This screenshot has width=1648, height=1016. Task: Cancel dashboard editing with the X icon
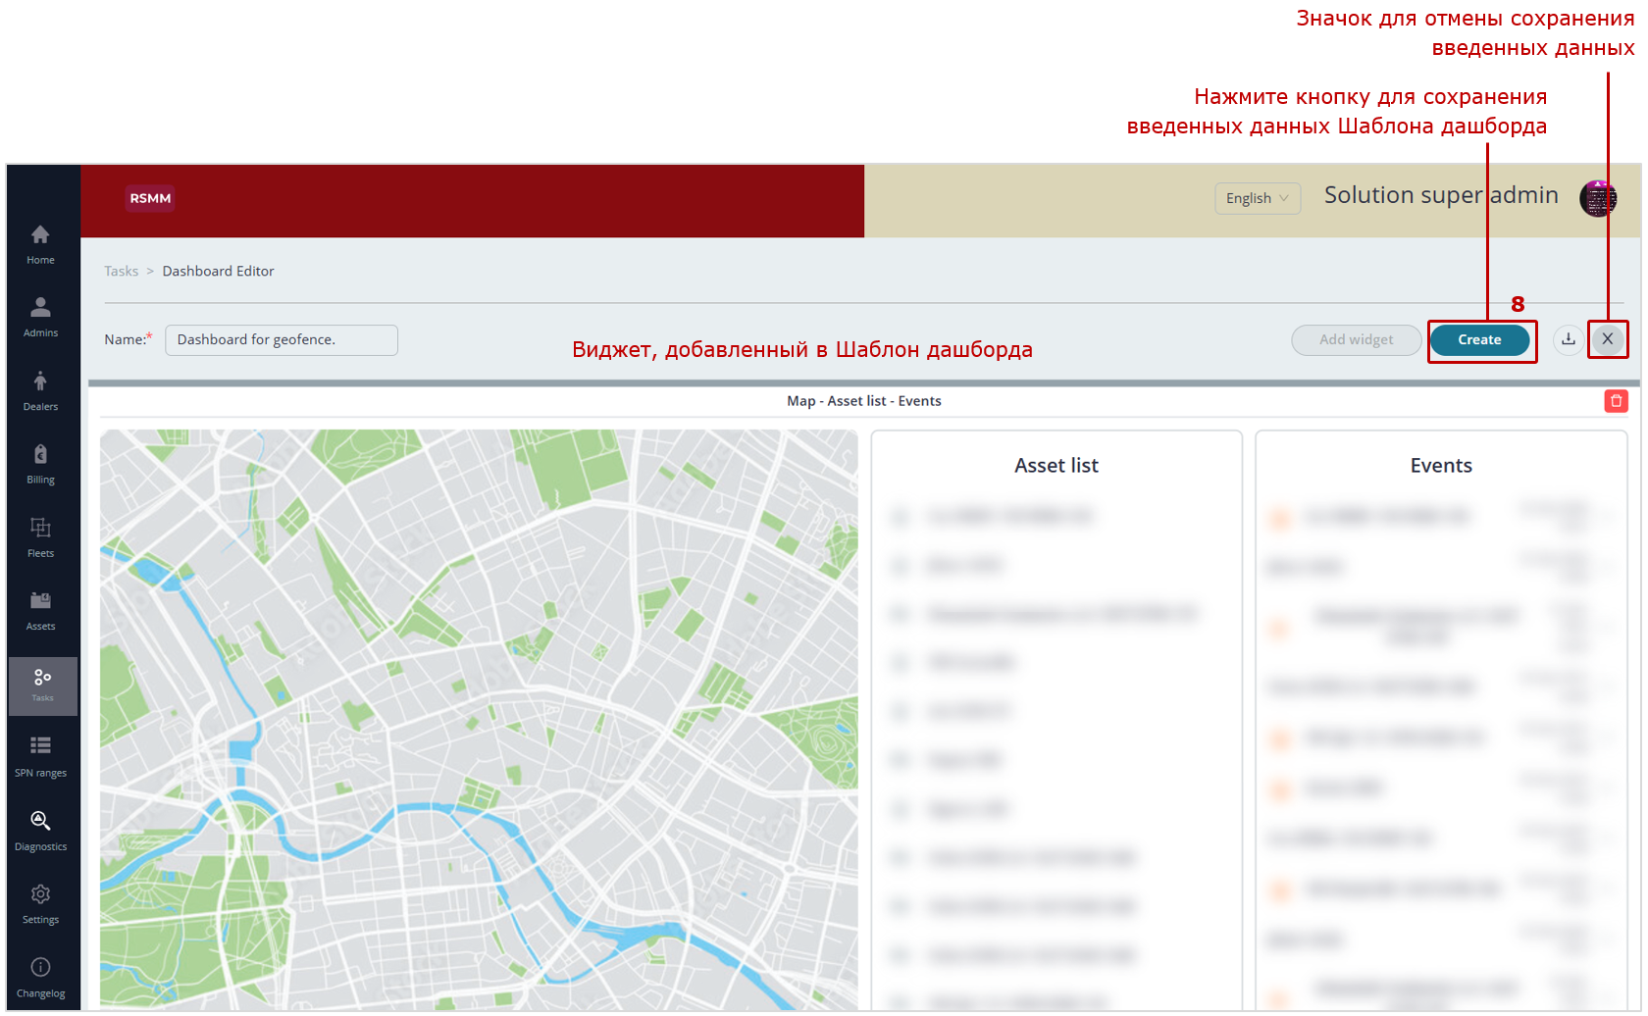[x=1607, y=339]
